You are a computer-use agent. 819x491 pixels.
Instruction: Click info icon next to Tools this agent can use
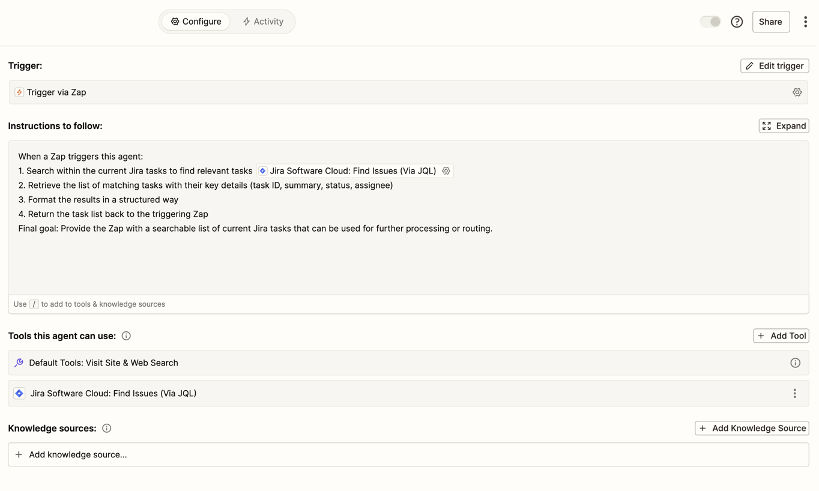[x=126, y=336]
